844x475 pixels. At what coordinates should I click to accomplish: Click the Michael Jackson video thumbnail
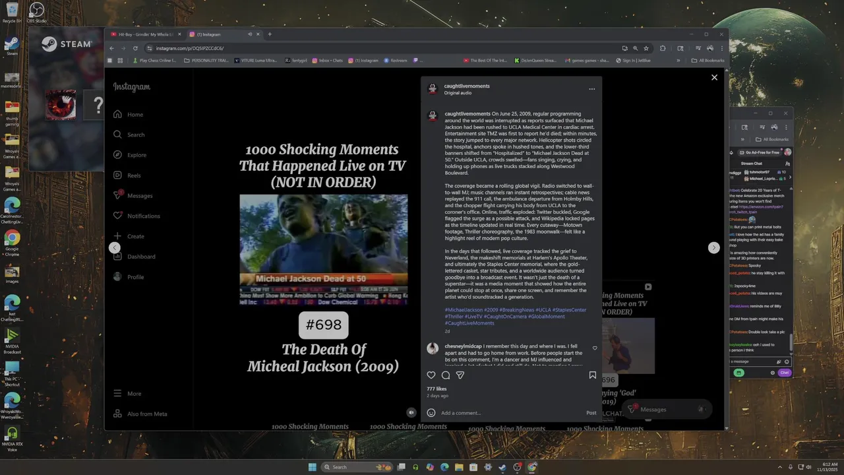click(323, 249)
